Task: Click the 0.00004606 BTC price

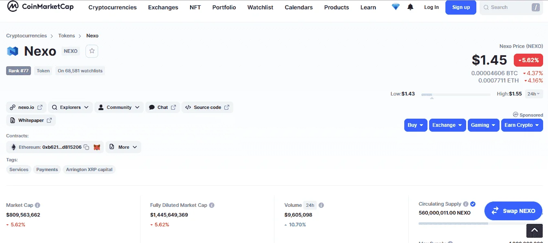Action: (x=495, y=74)
